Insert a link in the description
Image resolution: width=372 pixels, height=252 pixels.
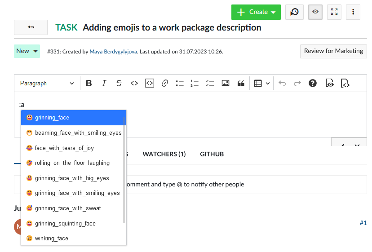pyautogui.click(x=164, y=83)
